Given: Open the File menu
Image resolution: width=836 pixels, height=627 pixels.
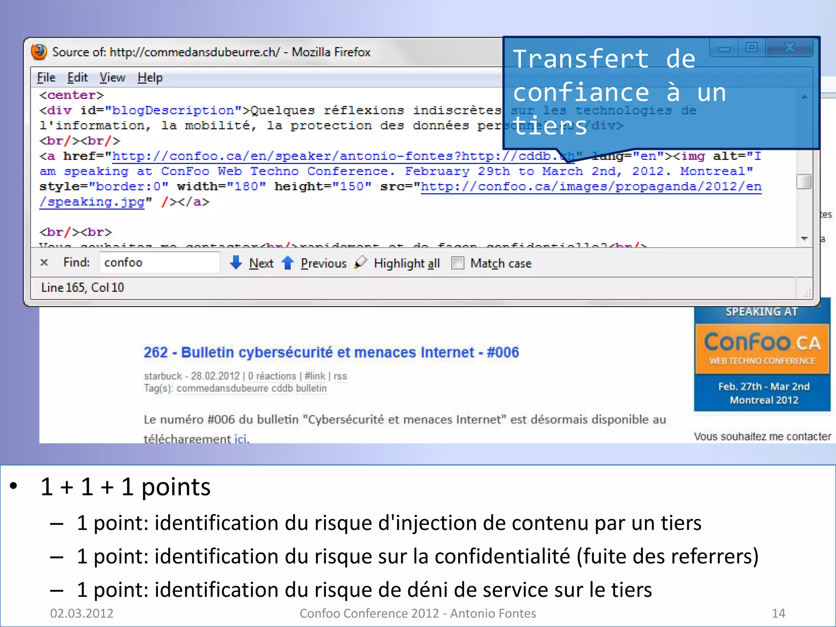Looking at the screenshot, I should 46,78.
